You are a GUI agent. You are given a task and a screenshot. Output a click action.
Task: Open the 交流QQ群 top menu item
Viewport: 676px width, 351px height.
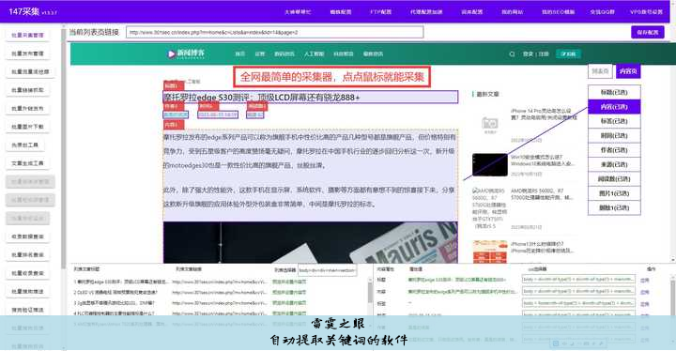(x=602, y=12)
